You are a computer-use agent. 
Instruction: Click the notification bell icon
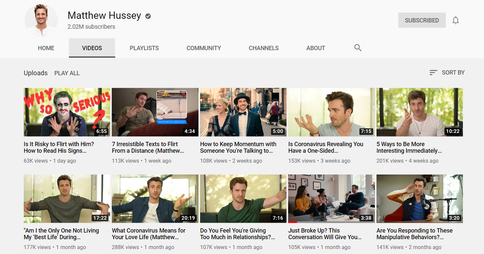click(x=456, y=20)
